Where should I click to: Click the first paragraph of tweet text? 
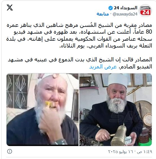pyautogui.click(x=79, y=35)
